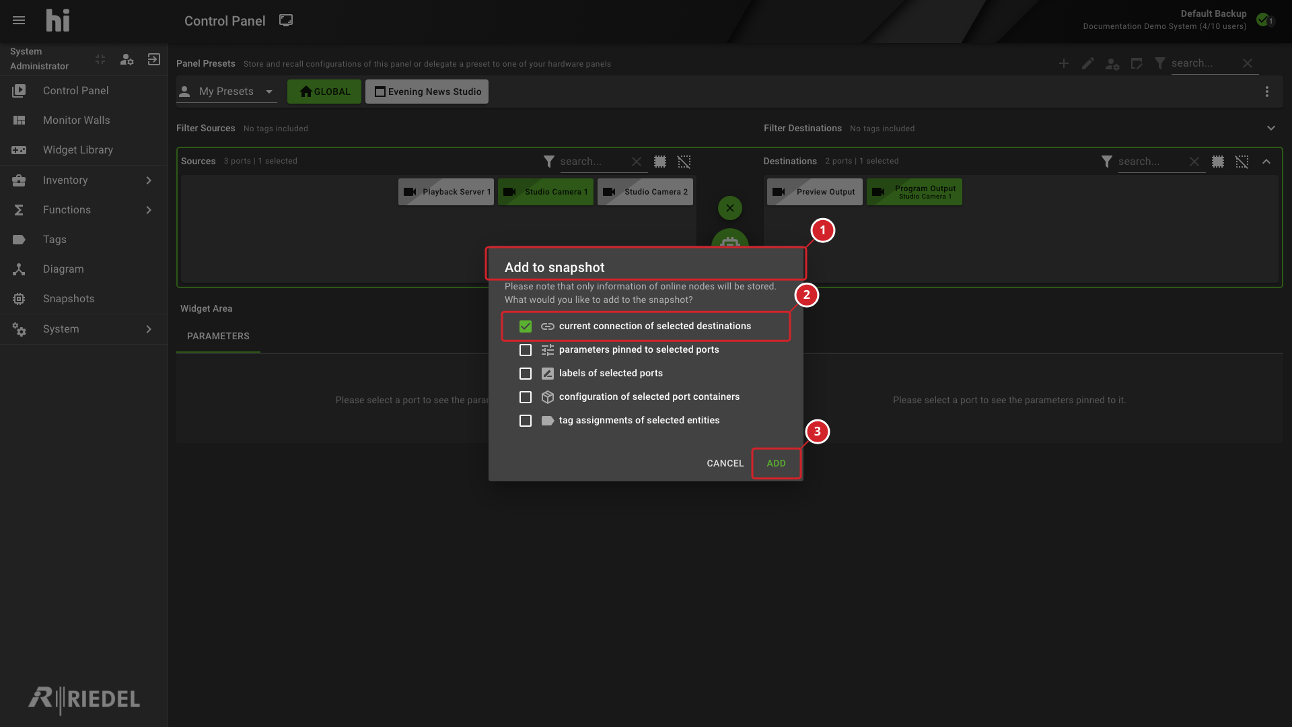The height and width of the screenshot is (727, 1292).
Task: Click the Destinations deselect-all icon
Action: point(1242,162)
